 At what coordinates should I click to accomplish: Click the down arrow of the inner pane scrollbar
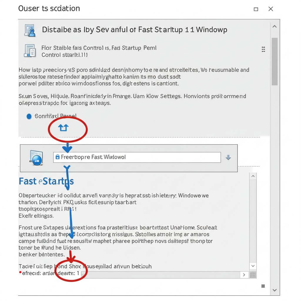tap(253, 266)
